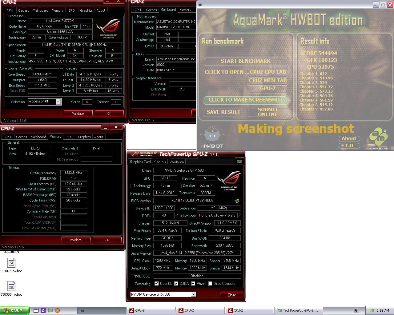Select Graphics tab in the CPU-Z Memory window
This screenshot has width=394, height=315.
[84, 137]
